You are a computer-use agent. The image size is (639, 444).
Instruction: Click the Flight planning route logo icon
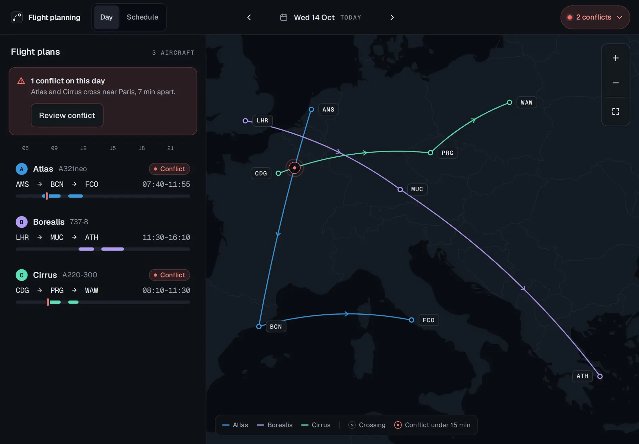click(x=17, y=17)
